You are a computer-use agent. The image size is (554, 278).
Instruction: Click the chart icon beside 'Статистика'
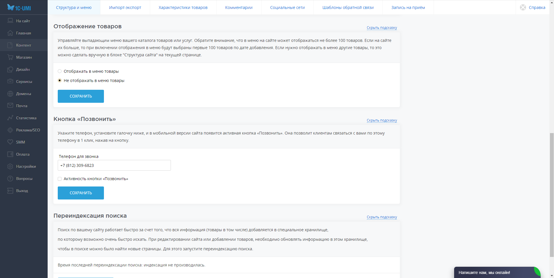coord(10,118)
